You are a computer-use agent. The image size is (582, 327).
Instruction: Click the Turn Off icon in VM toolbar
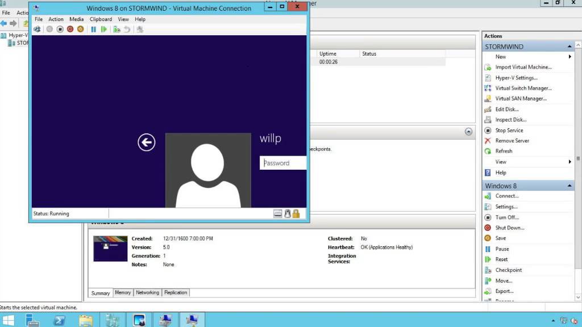tap(60, 30)
